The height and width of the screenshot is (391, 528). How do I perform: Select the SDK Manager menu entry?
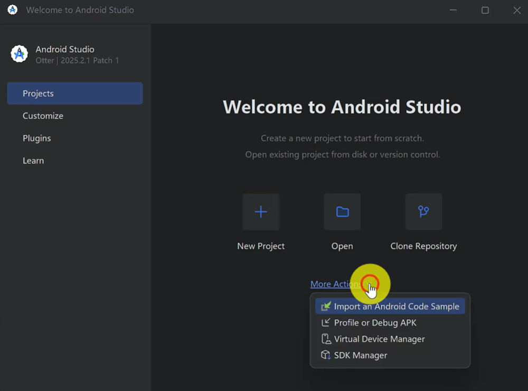pyautogui.click(x=361, y=356)
